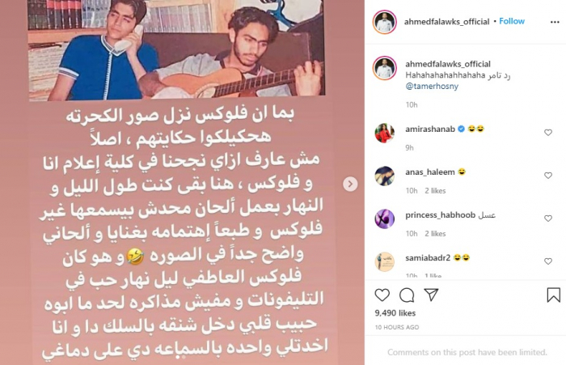Open the three-dot more options menu

click(x=555, y=22)
